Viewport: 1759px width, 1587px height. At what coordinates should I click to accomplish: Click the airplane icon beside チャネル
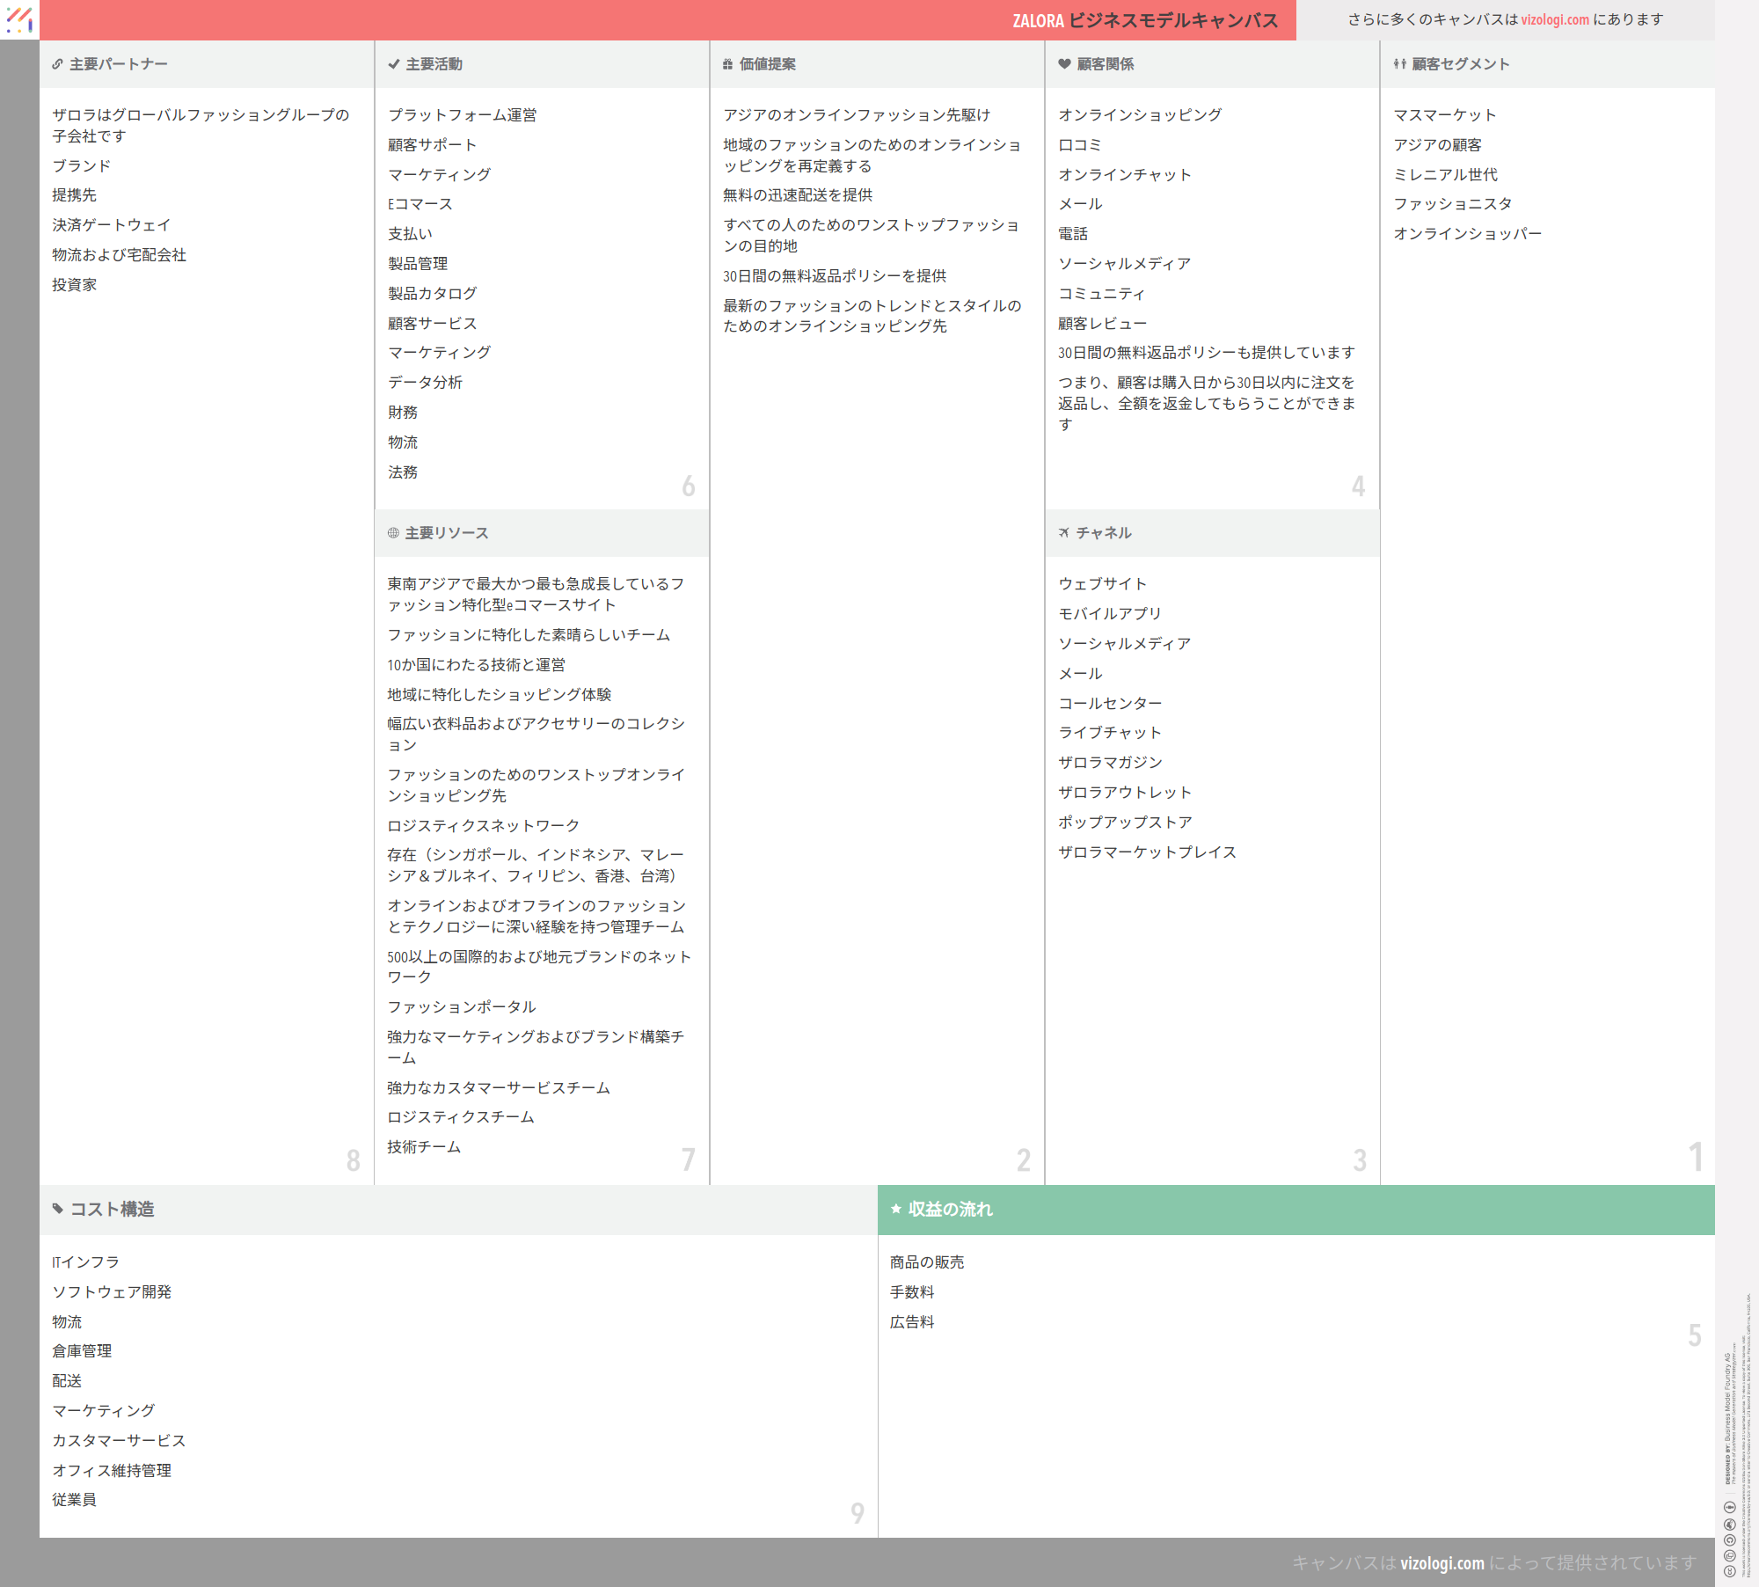point(1064,533)
